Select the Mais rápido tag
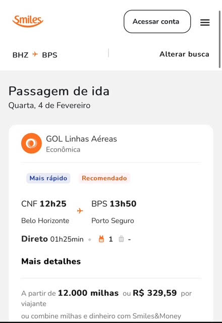This screenshot has height=323, width=222. (x=48, y=178)
